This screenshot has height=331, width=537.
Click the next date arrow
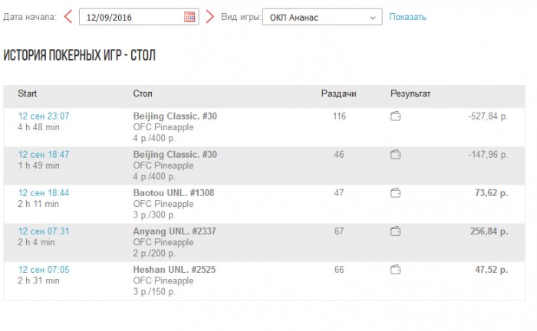click(x=209, y=17)
